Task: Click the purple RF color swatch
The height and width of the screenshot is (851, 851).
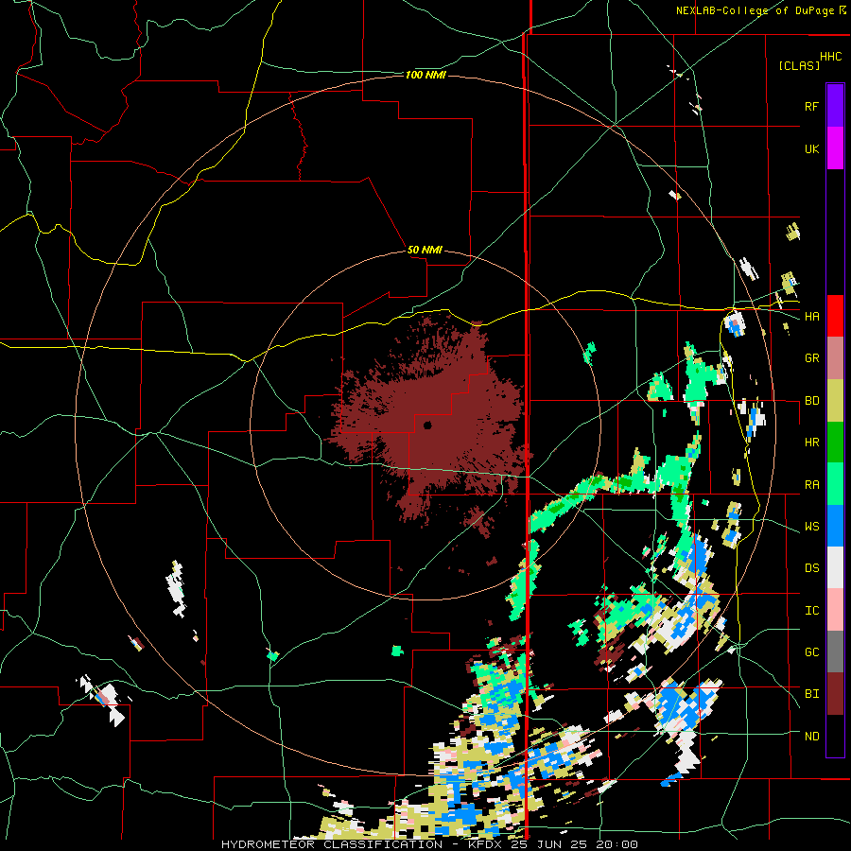Action: [835, 106]
